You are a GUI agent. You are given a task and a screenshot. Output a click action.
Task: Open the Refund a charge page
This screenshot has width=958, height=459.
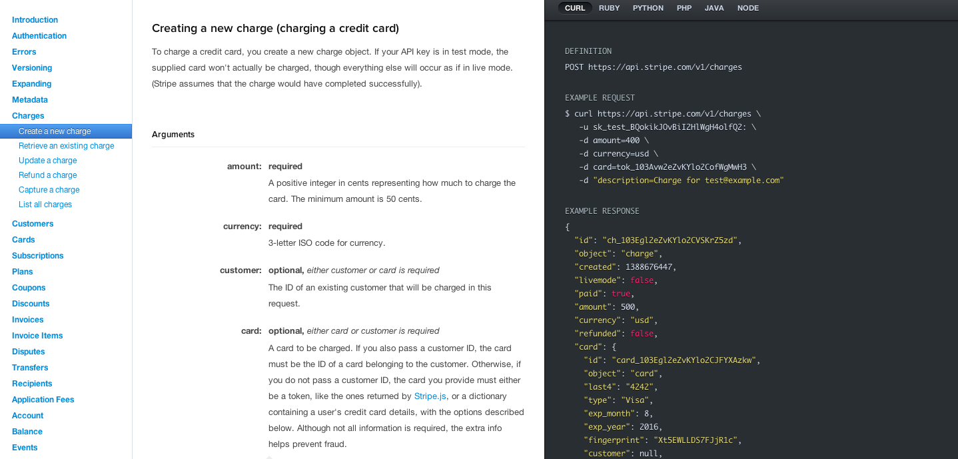47,175
